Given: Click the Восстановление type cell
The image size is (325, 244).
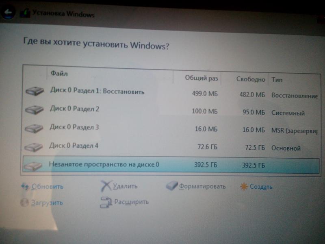Looking at the screenshot, I should [x=294, y=96].
